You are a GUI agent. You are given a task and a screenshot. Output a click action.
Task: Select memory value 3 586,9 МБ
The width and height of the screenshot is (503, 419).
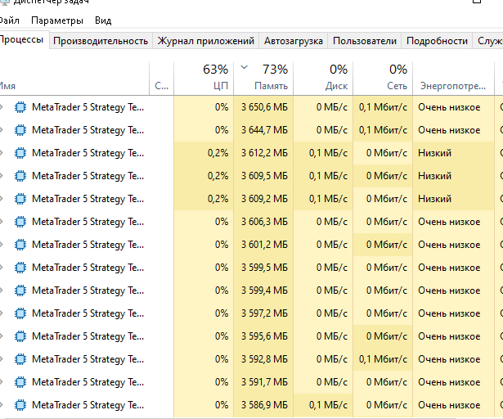pos(265,405)
